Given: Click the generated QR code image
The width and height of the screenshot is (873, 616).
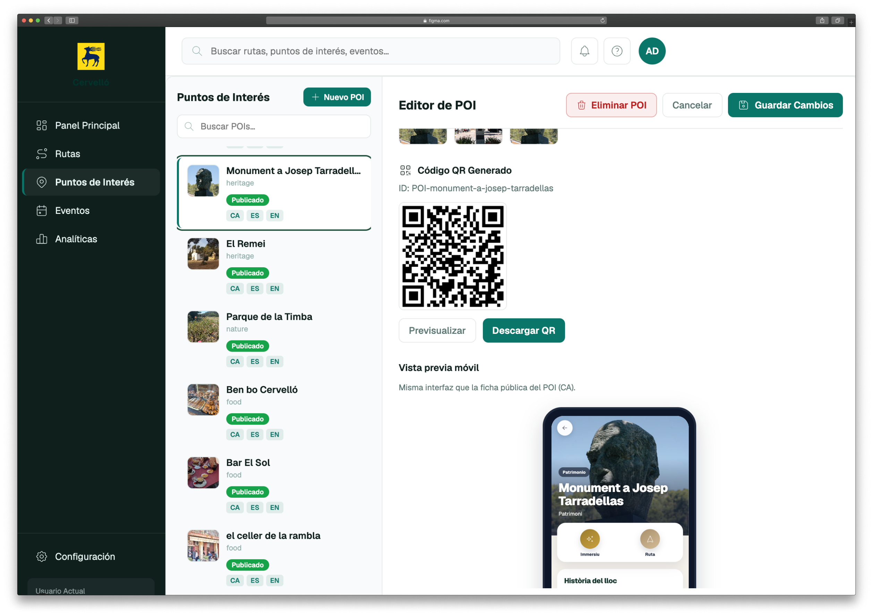Looking at the screenshot, I should 453,256.
